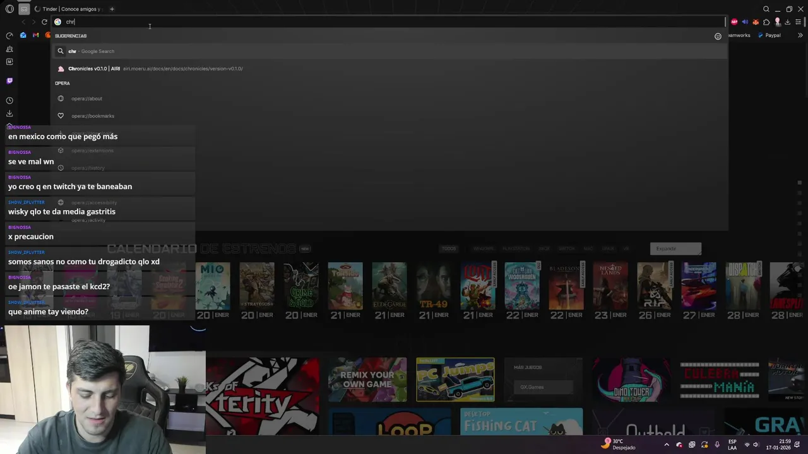Open the Wi-Fi network tray icon
The width and height of the screenshot is (808, 454).
pyautogui.click(x=747, y=445)
